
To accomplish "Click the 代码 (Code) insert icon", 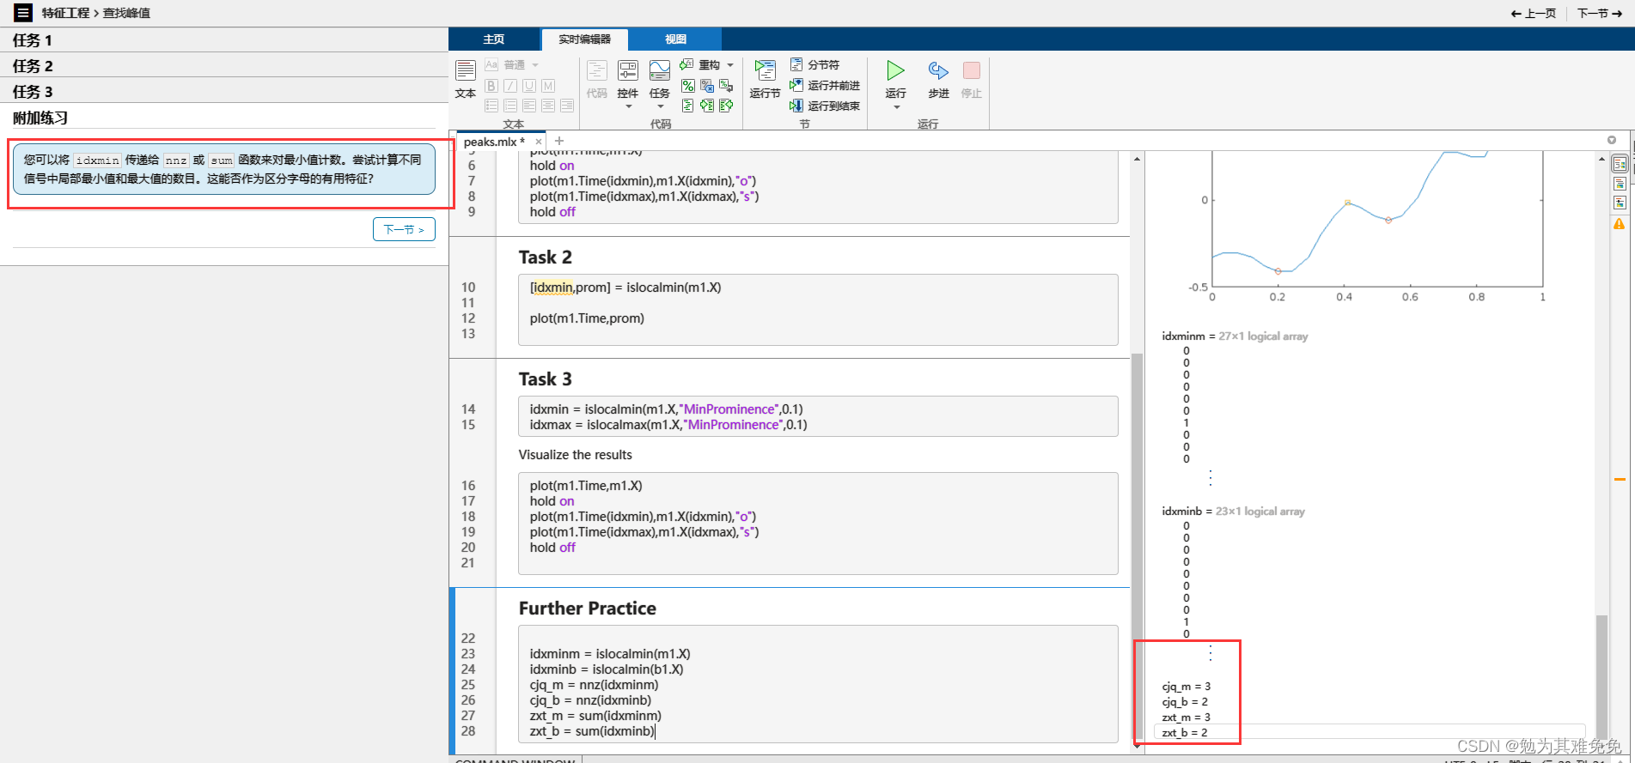I will 597,79.
